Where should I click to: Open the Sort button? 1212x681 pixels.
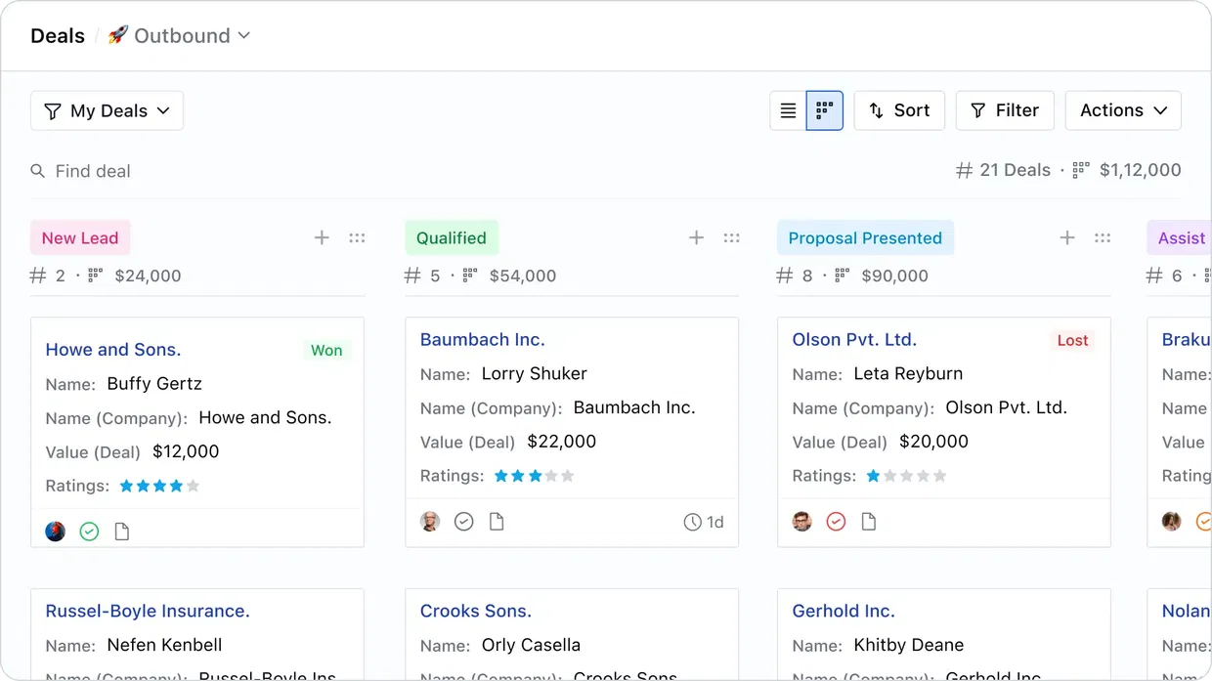coord(898,110)
